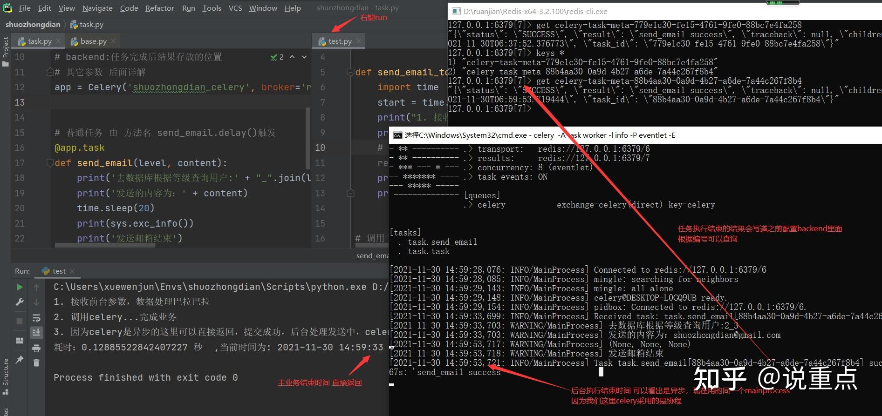This screenshot has width=882, height=416.
Task: Click the Stop process square icon
Action: (19, 321)
